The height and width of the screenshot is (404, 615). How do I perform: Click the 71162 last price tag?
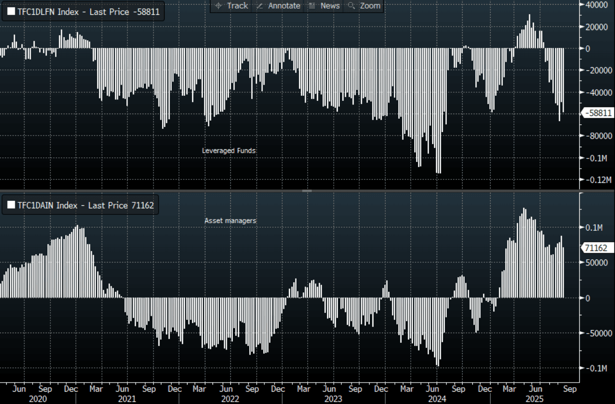coord(595,248)
